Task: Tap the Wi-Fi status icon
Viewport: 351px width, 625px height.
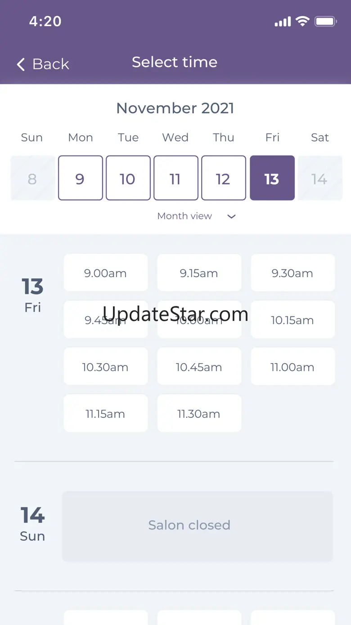Action: [302, 21]
